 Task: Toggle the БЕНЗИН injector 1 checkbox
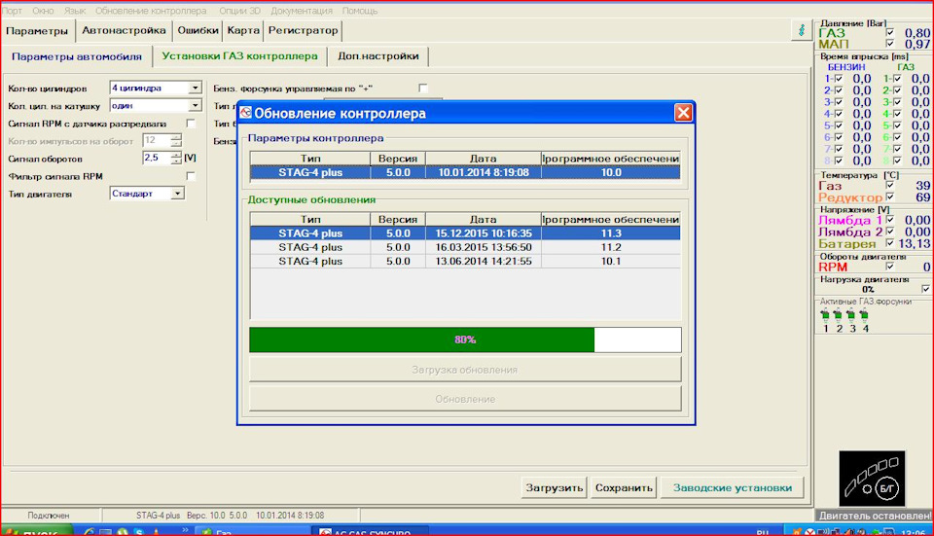(x=839, y=79)
